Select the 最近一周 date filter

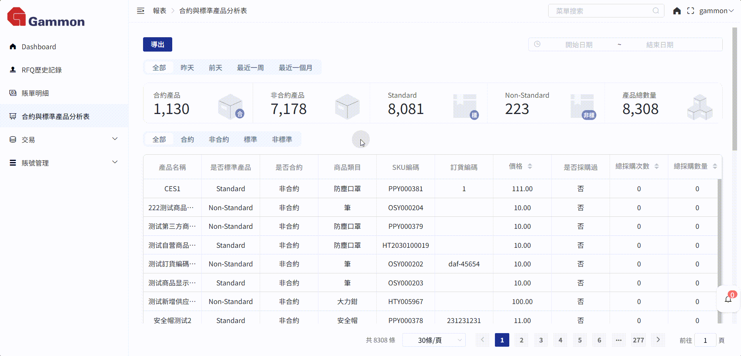coord(250,68)
